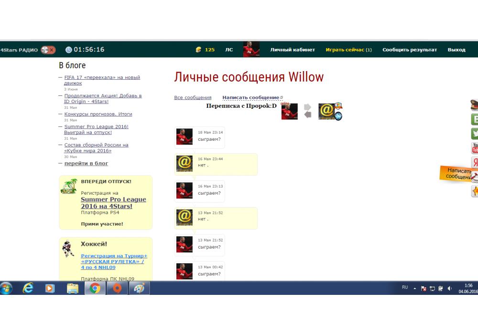Open blog post Продолжается Акция! Добавь в ID Origin

pyautogui.click(x=103, y=99)
